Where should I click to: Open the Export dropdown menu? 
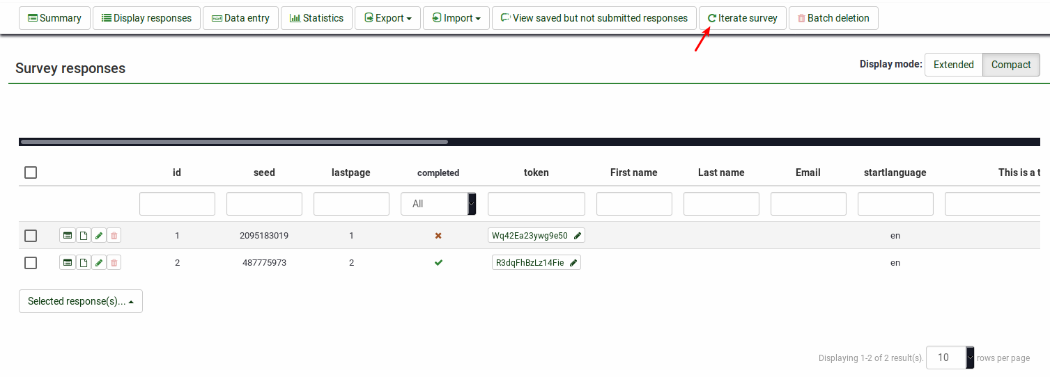pos(387,18)
